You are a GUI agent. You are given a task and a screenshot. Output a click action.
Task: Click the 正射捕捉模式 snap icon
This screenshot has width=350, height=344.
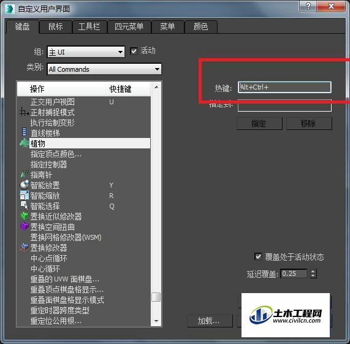(x=24, y=112)
